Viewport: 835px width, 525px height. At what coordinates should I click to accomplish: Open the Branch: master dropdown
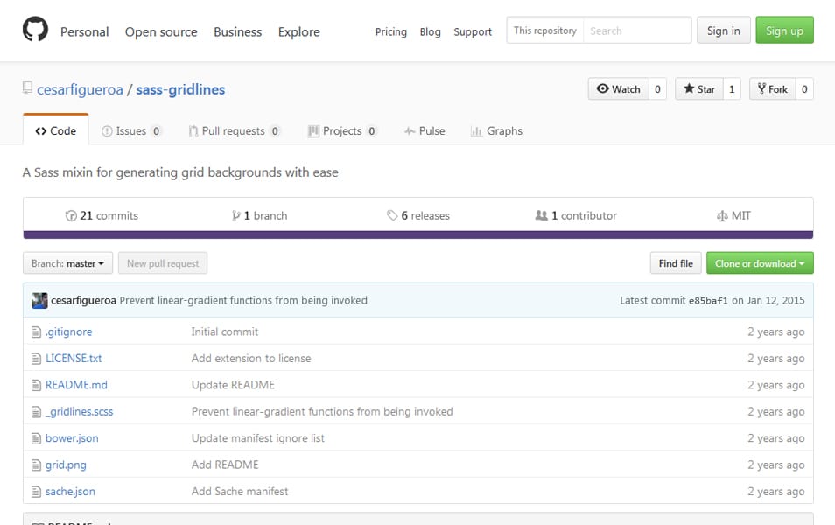[67, 262]
